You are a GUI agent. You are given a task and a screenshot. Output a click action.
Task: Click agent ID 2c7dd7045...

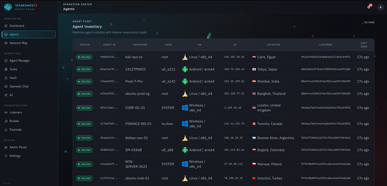pos(109,124)
